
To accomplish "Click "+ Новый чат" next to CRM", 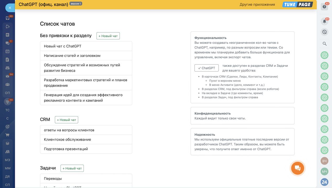I will (66, 120).
